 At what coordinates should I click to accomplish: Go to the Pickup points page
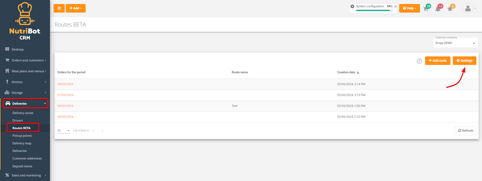[x=22, y=136]
